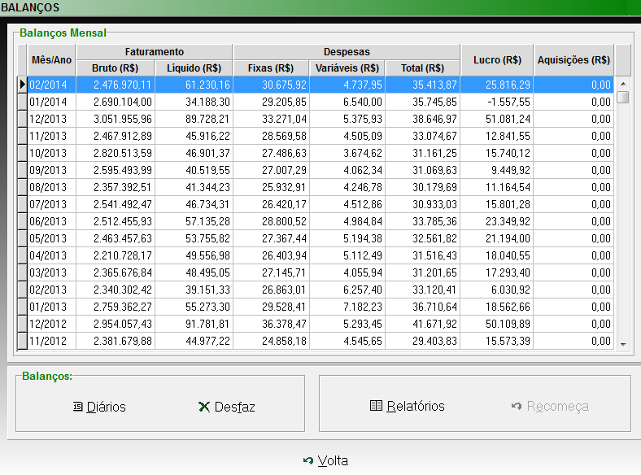641x475 pixels.
Task: Select the 04/2013 month cell
Action: [x=51, y=255]
